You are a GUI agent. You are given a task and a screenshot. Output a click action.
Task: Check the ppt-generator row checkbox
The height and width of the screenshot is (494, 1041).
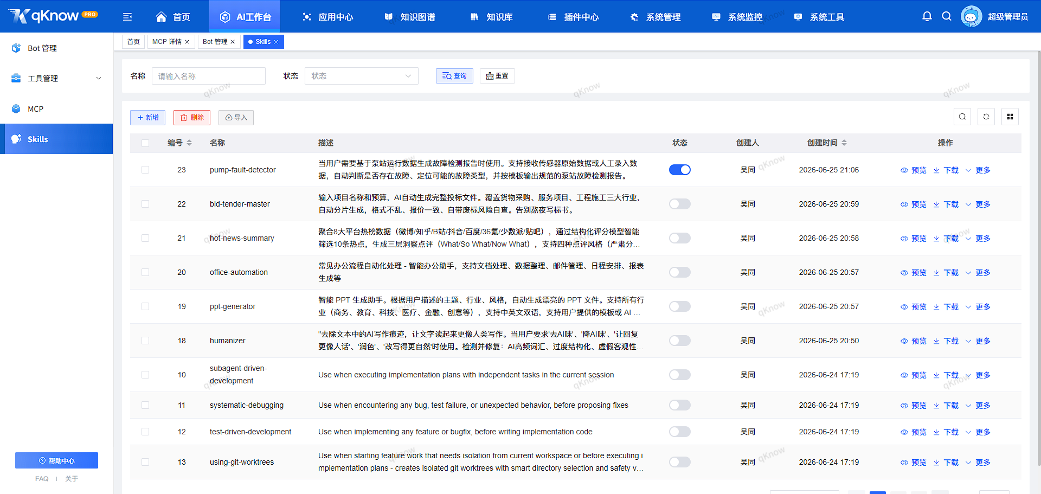coord(145,306)
